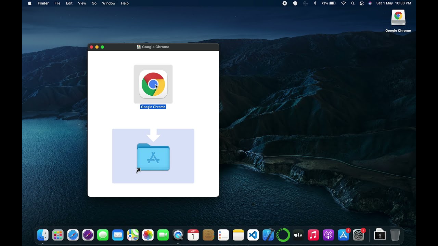Open the Window menu

click(109, 3)
